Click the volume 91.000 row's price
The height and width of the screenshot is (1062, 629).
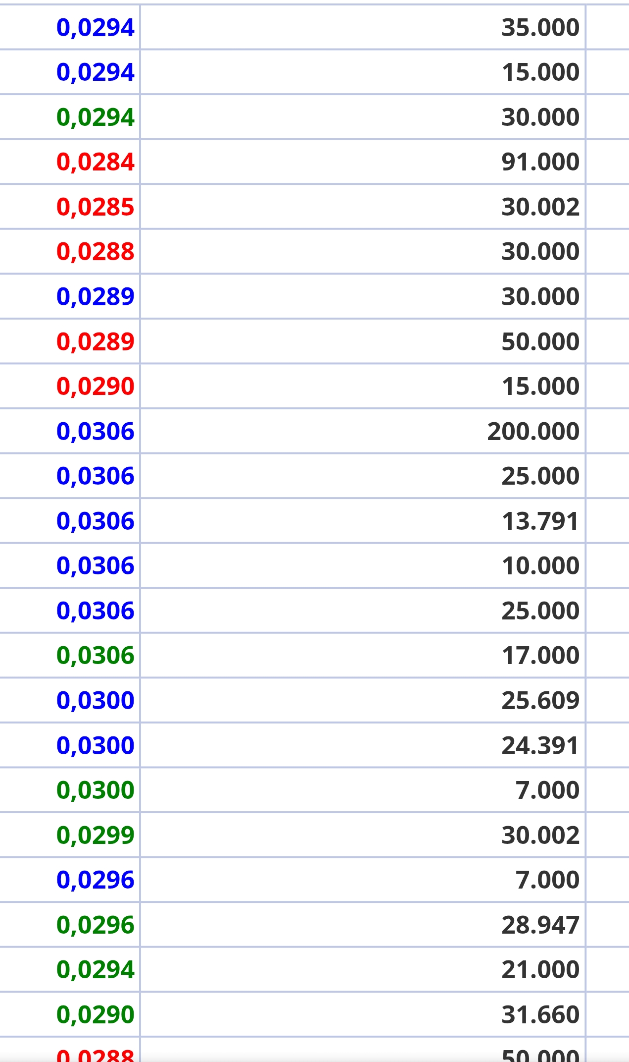coord(96,162)
